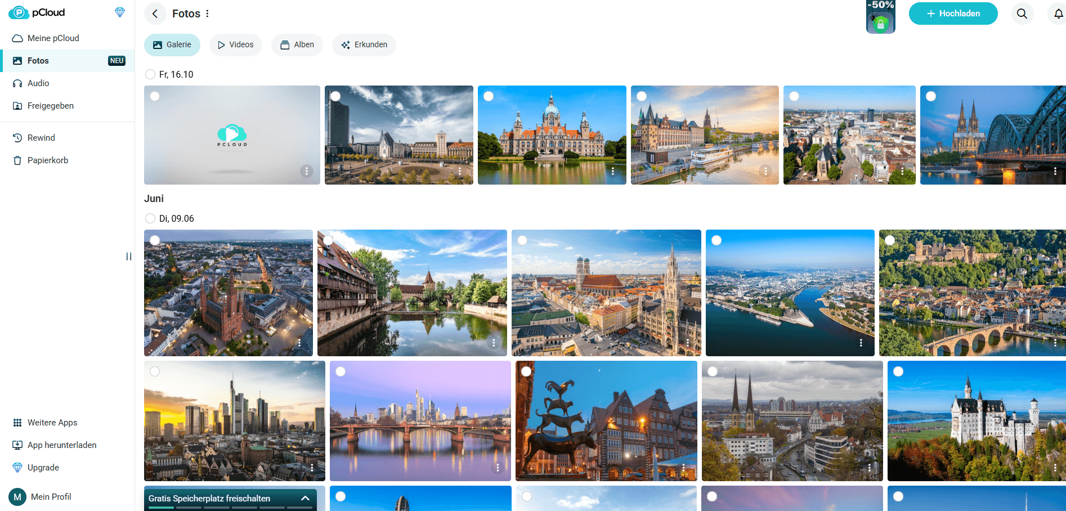Image resolution: width=1066 pixels, height=511 pixels.
Task: Click the -50% promo offer icon
Action: (x=881, y=17)
